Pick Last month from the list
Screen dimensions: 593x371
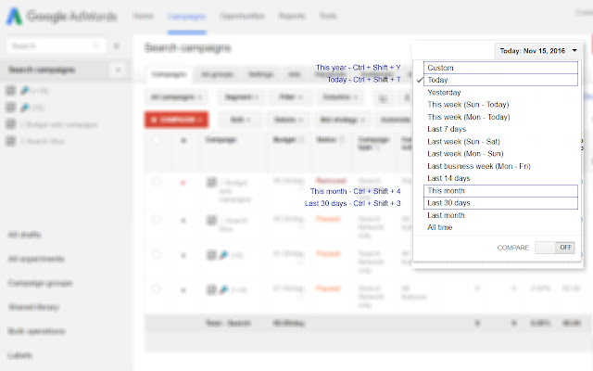coord(446,215)
